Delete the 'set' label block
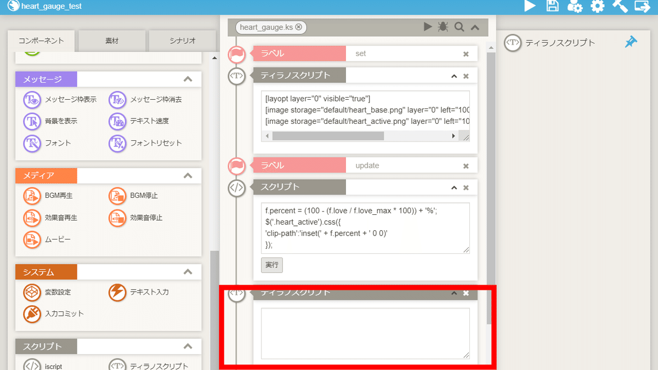 pyautogui.click(x=466, y=54)
